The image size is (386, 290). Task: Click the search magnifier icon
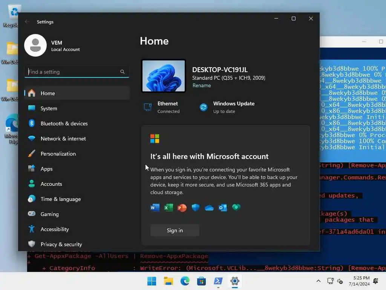pos(123,72)
